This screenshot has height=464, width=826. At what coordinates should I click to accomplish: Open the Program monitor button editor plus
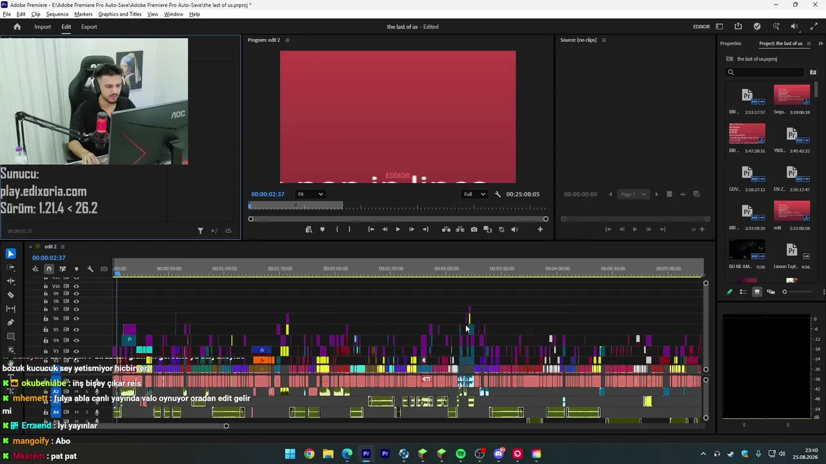[540, 229]
